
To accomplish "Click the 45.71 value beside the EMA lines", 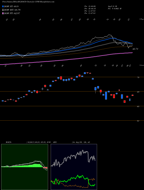I will pos(135,49).
